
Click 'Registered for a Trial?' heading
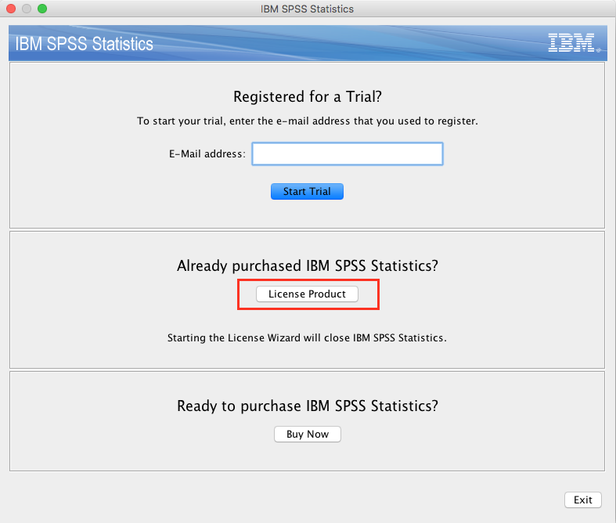click(x=307, y=96)
